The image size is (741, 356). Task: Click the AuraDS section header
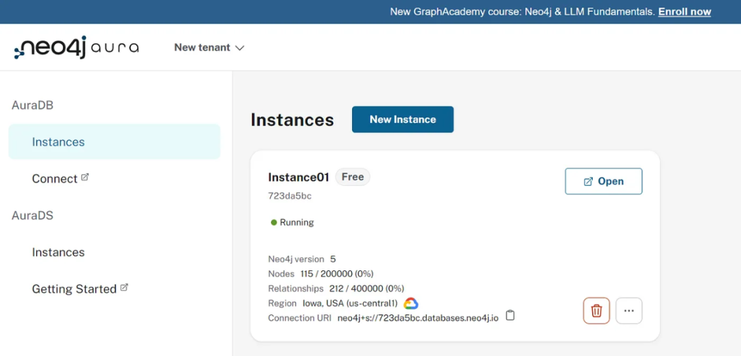(32, 216)
